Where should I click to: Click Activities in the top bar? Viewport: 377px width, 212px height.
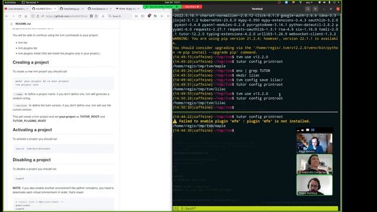point(11,2)
